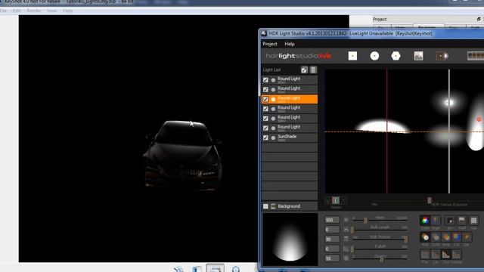Open the KeyShot View menu
This screenshot has width=484, height=272.
pos(51,11)
